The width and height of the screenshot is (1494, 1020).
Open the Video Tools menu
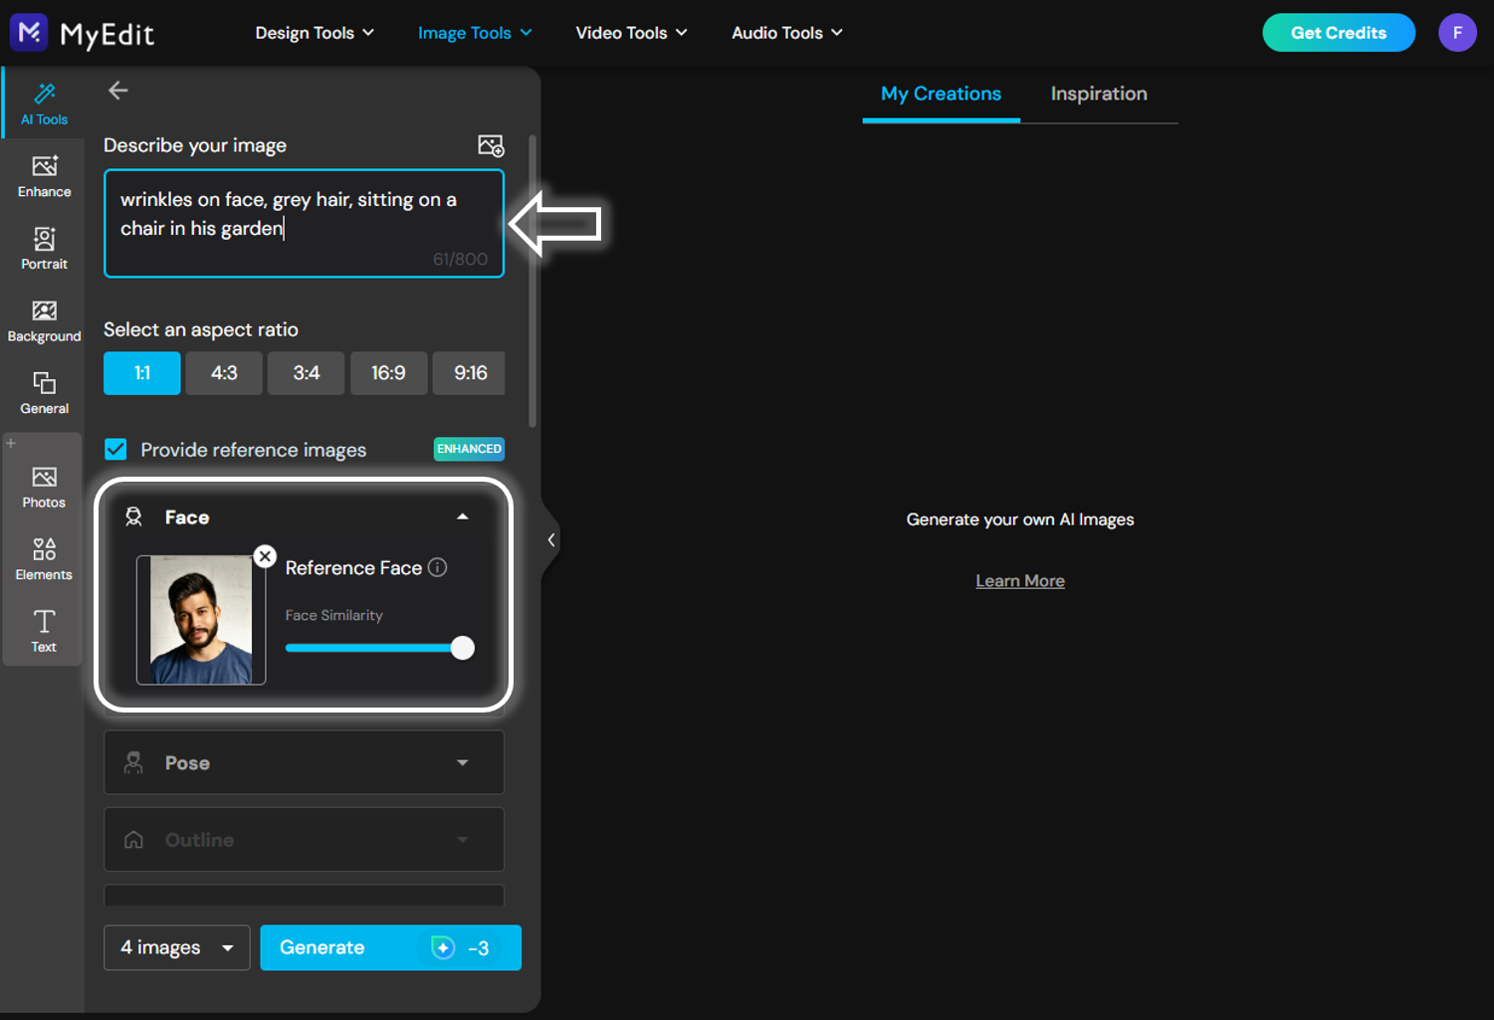tap(631, 33)
